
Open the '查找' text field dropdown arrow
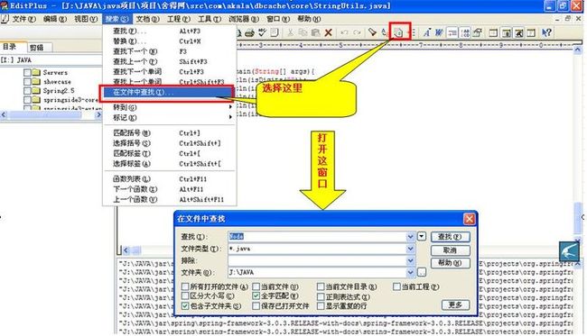pyautogui.click(x=410, y=236)
